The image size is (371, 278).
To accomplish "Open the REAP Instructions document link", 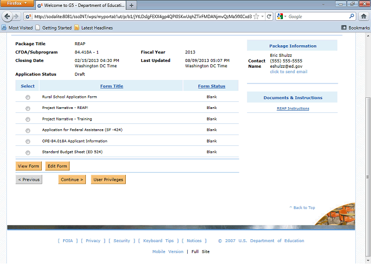I will coord(293,108).
